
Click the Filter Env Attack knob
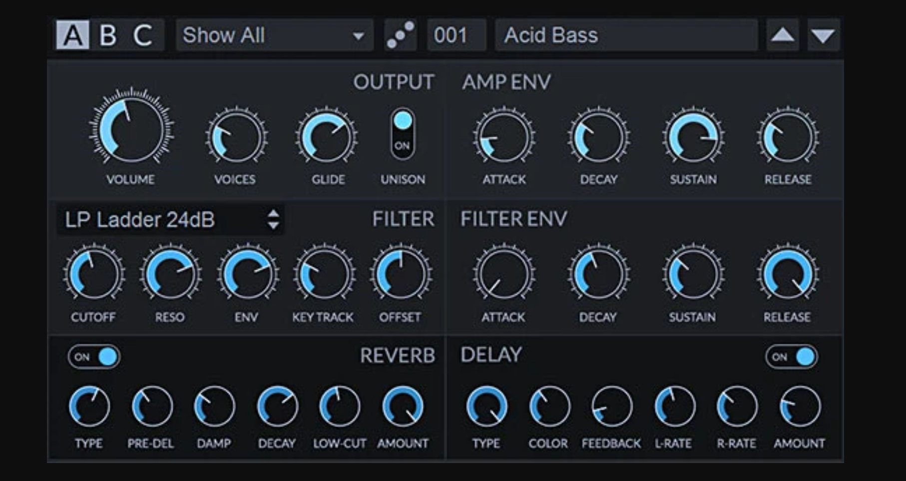coord(504,274)
